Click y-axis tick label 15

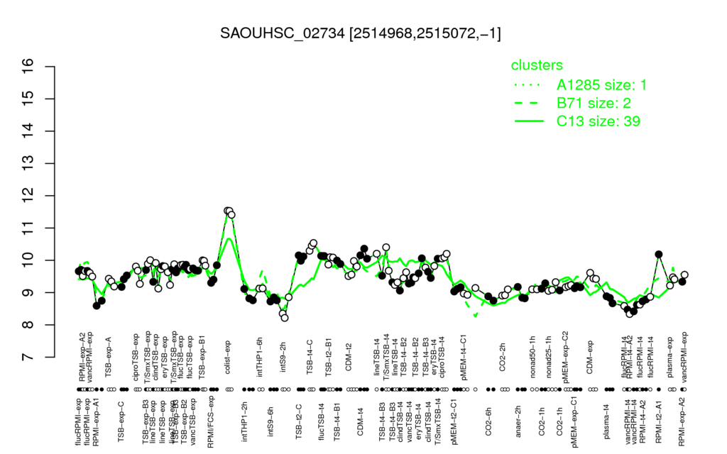click(x=28, y=99)
